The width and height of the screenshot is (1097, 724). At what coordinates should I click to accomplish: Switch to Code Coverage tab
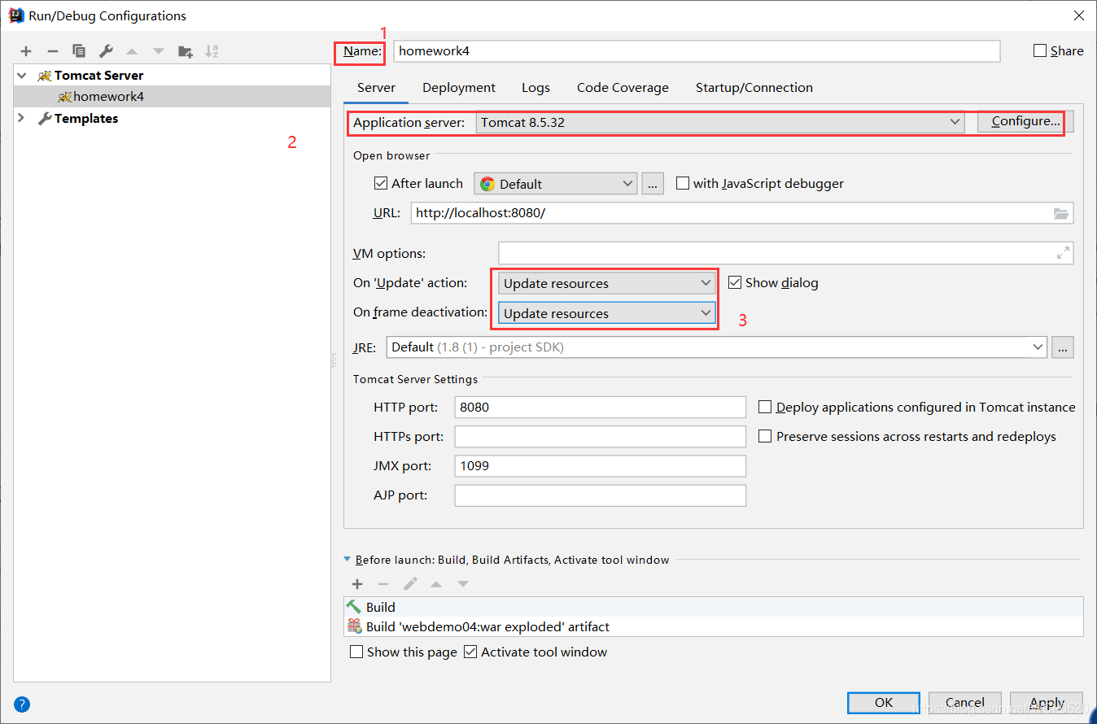click(x=623, y=88)
